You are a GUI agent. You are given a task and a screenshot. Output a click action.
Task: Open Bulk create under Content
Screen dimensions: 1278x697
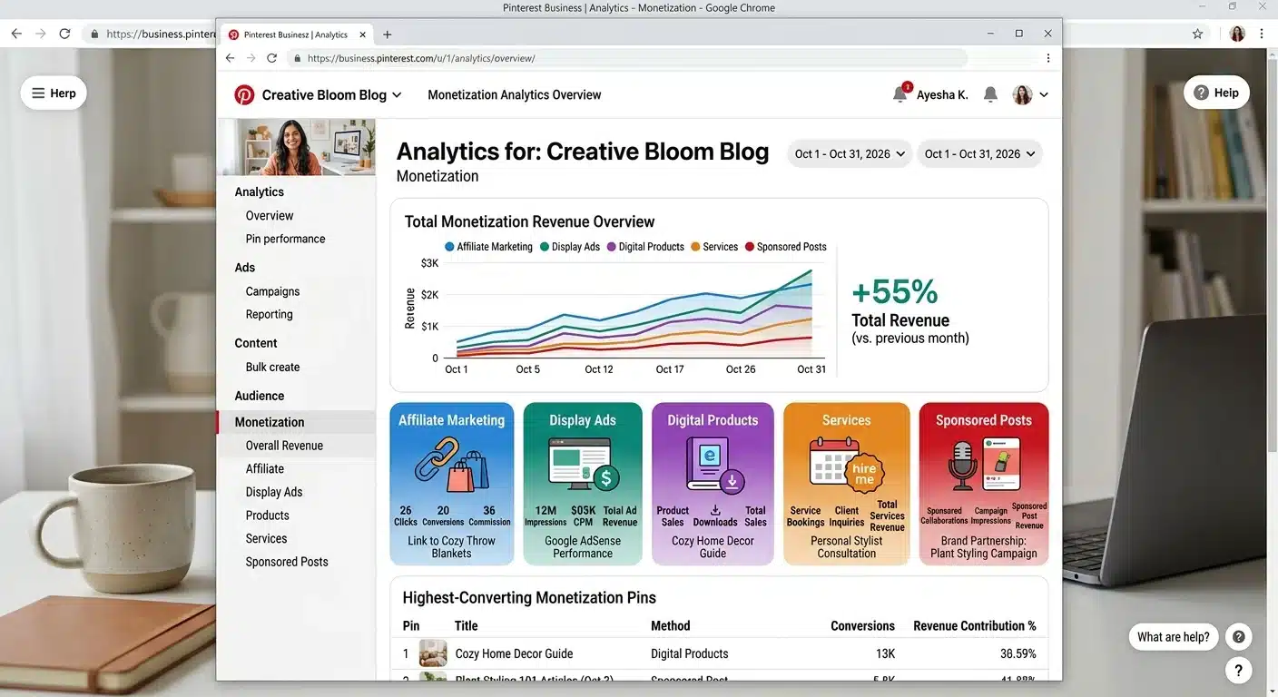(x=272, y=367)
